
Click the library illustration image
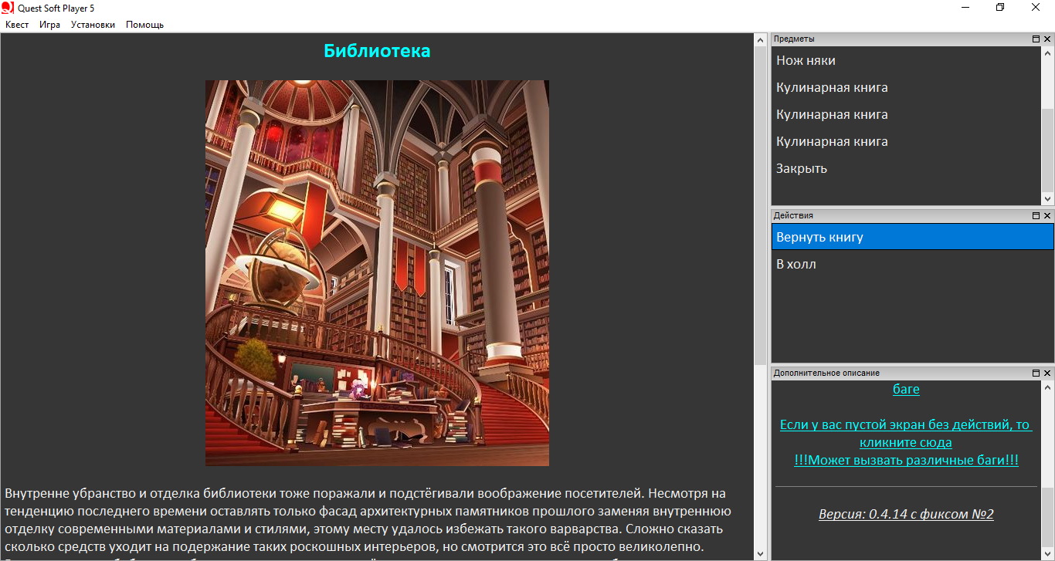point(377,273)
